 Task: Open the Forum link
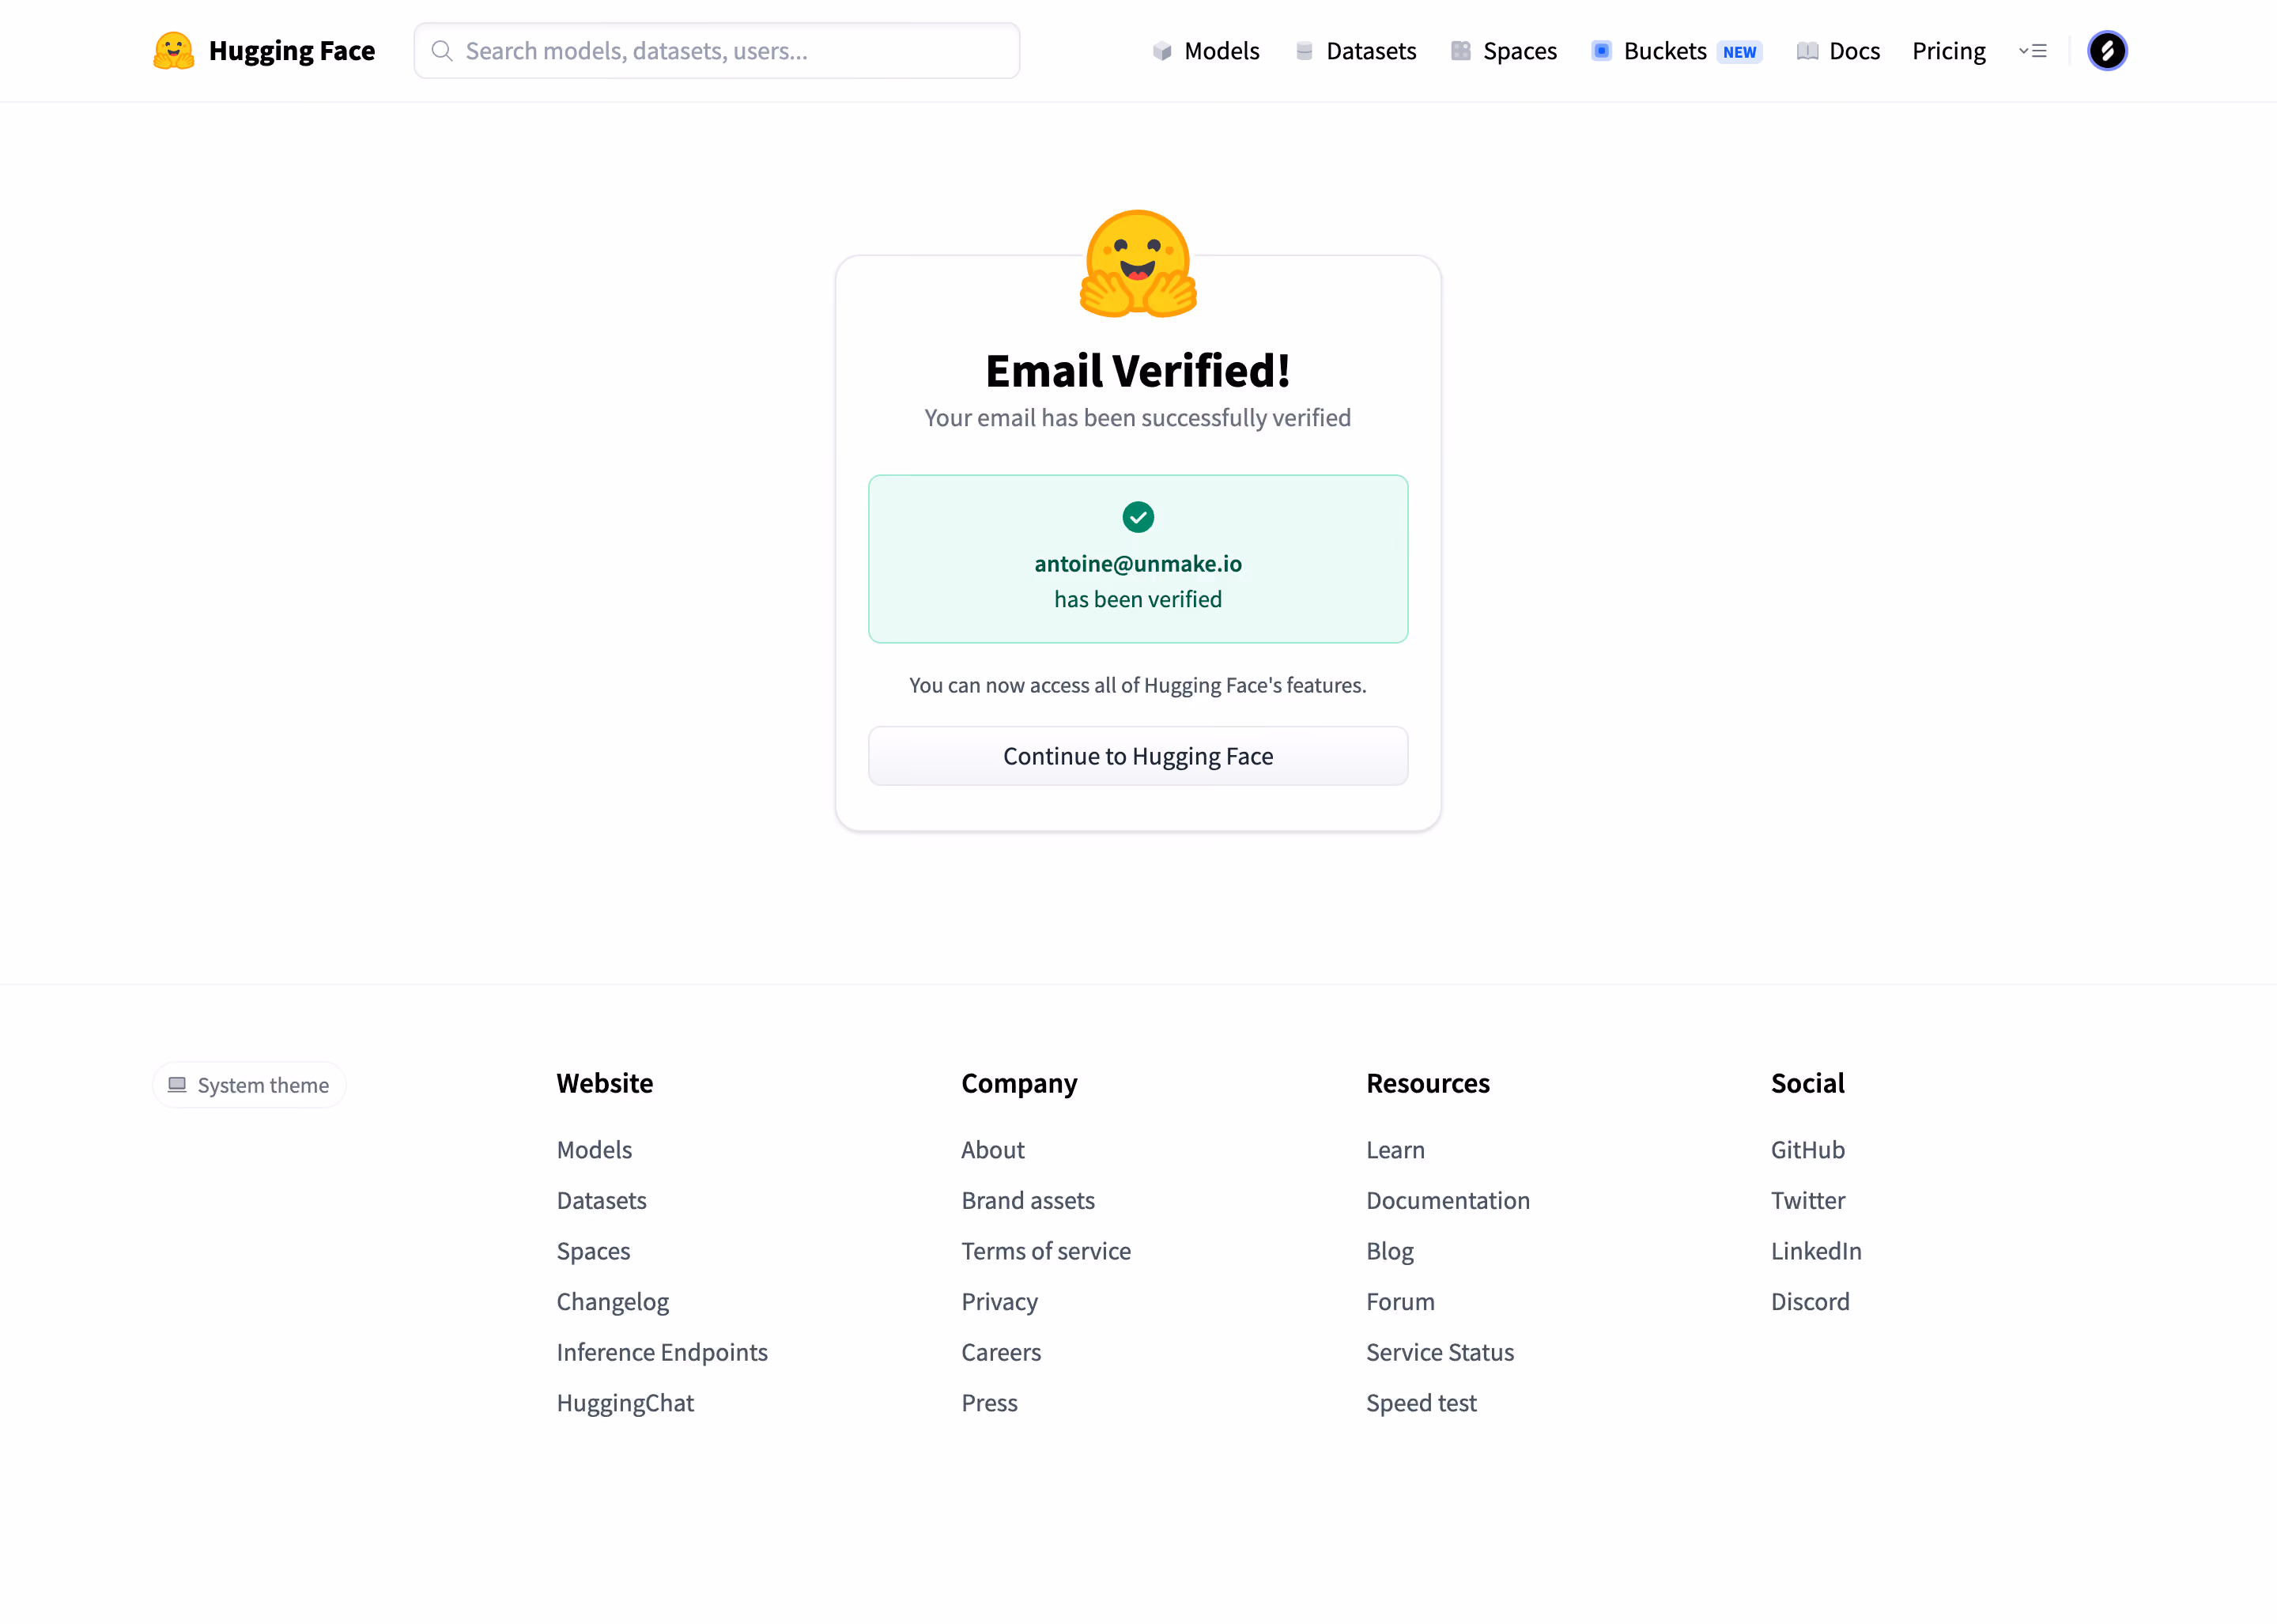tap(1400, 1302)
